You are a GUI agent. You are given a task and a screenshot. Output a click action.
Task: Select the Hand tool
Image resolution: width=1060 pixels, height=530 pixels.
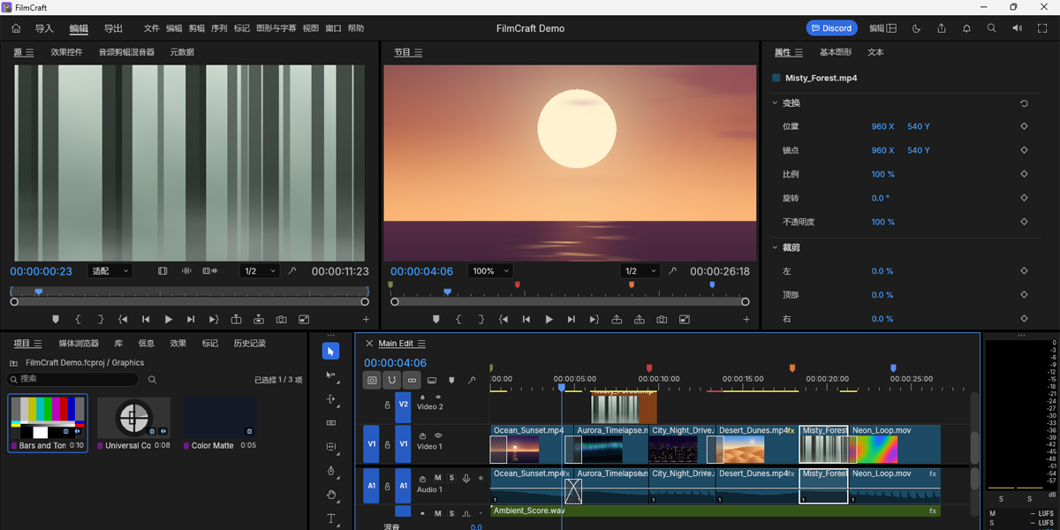coord(331,495)
